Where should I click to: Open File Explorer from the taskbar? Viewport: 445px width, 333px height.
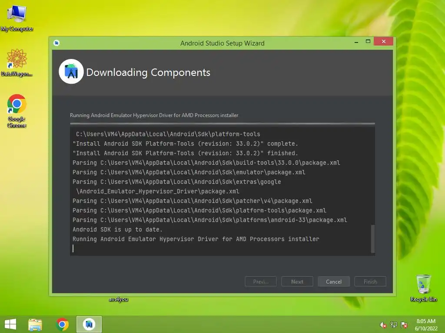[x=35, y=324]
